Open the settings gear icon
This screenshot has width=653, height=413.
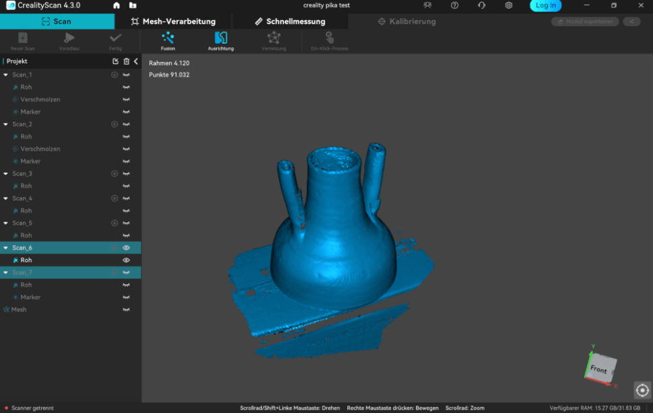tap(509, 5)
